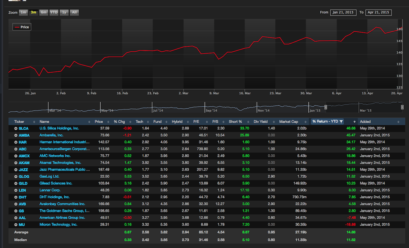Open Lennar Corp. company link
Screen dimensions: 409x248
click(x=50, y=190)
